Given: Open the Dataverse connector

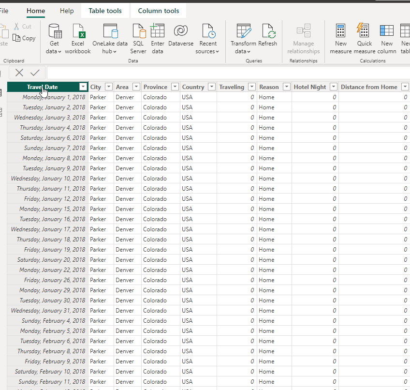Looking at the screenshot, I should tap(181, 32).
